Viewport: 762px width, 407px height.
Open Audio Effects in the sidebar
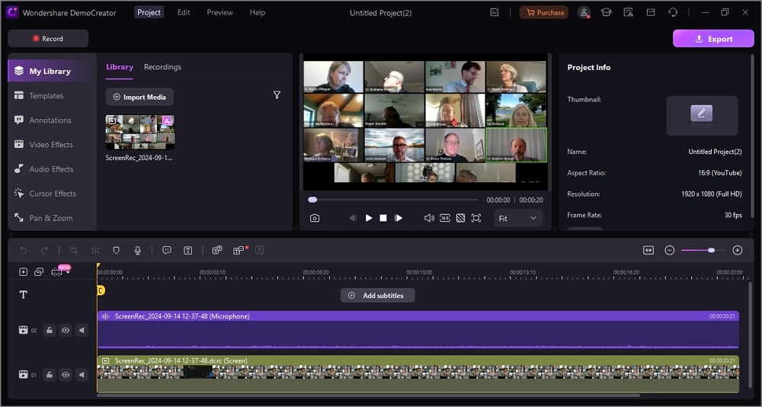click(53, 168)
